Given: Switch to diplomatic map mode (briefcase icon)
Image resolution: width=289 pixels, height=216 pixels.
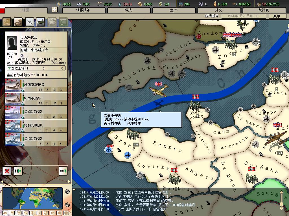Looking at the screenshot, I should click(59, 213).
